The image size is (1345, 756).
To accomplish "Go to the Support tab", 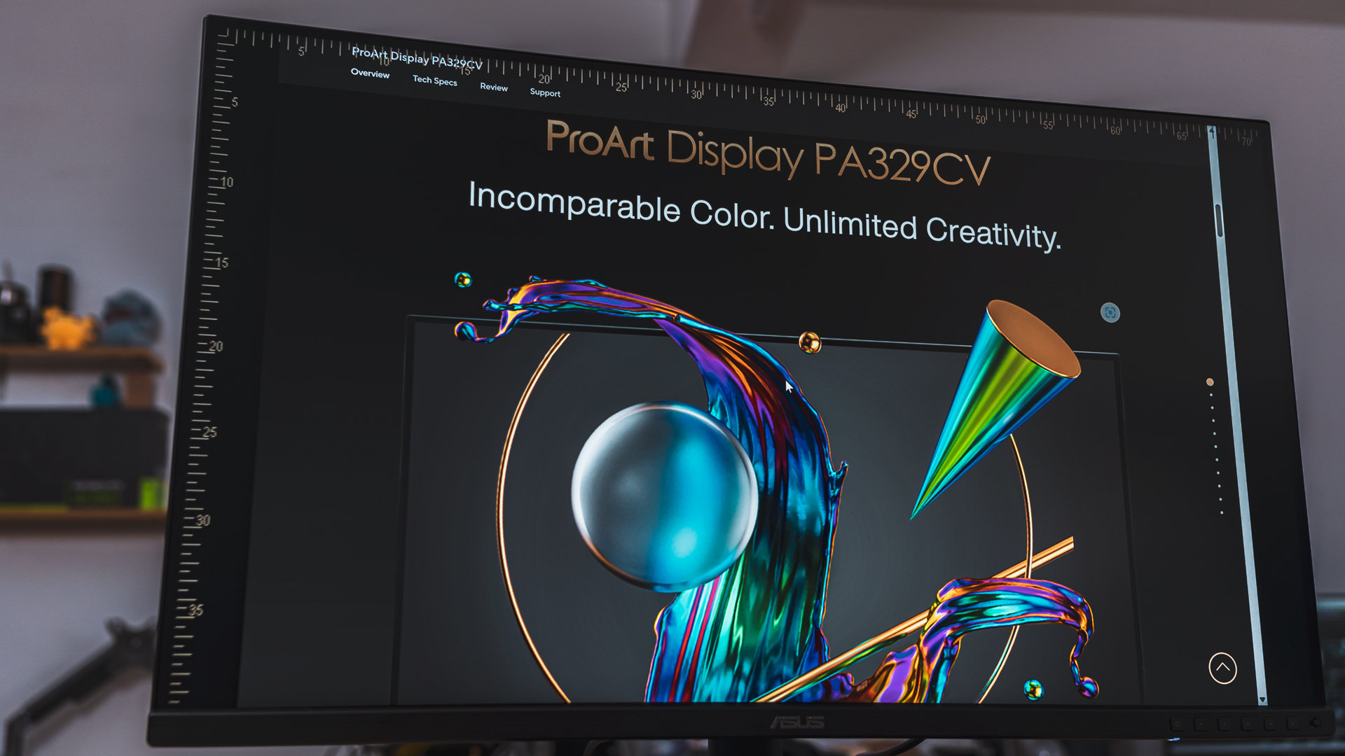I will click(x=545, y=92).
